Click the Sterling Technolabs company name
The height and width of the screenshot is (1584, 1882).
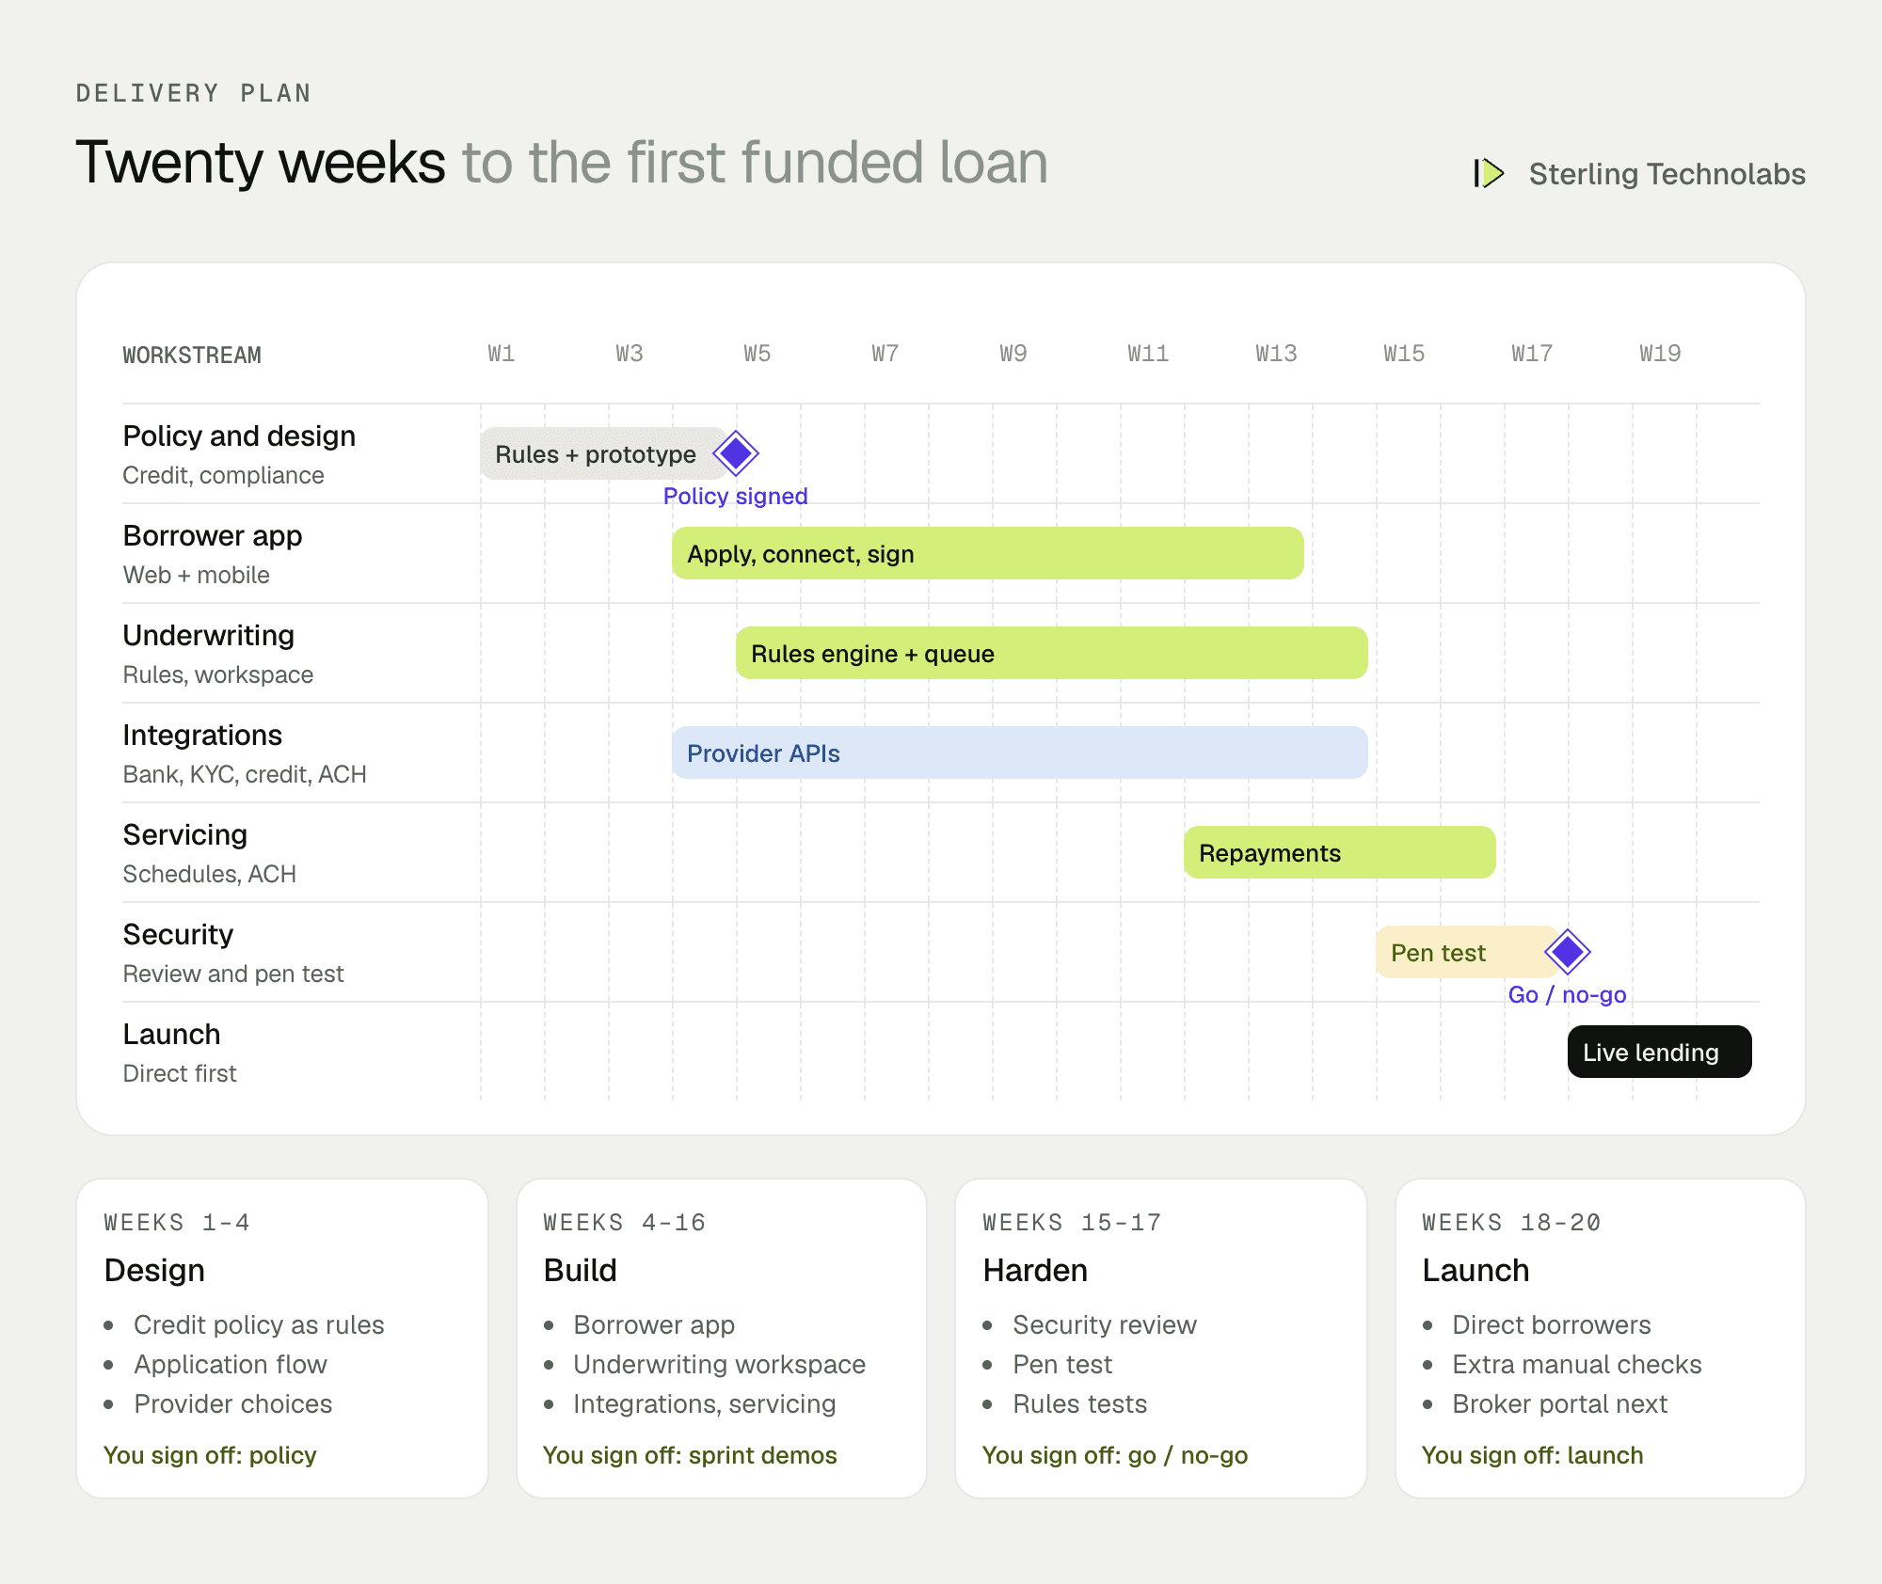(x=1667, y=174)
